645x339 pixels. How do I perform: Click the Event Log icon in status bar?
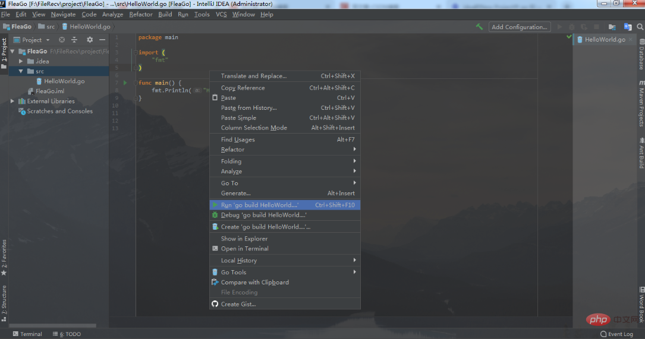[x=603, y=334]
